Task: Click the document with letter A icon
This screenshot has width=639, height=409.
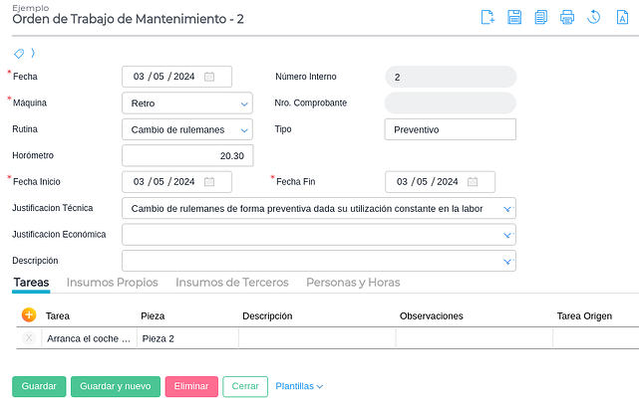Action: (622, 17)
